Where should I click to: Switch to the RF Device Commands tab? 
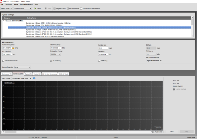coord(50,74)
